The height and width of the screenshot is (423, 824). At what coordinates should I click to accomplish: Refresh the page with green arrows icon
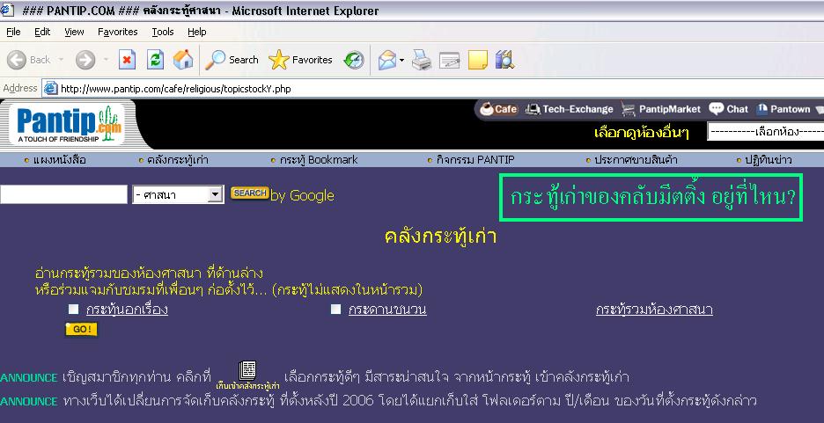pyautogui.click(x=155, y=60)
